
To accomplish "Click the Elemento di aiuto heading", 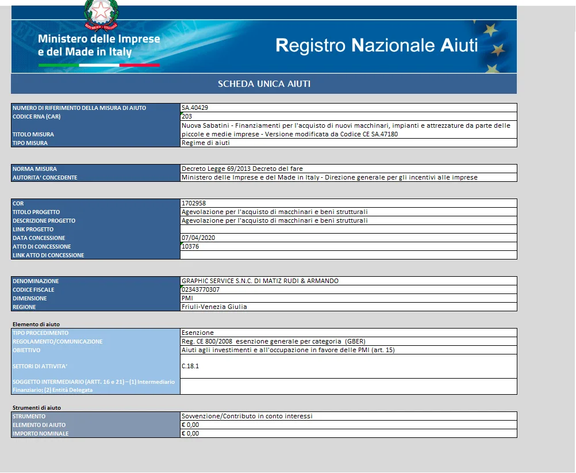I will tap(36, 325).
